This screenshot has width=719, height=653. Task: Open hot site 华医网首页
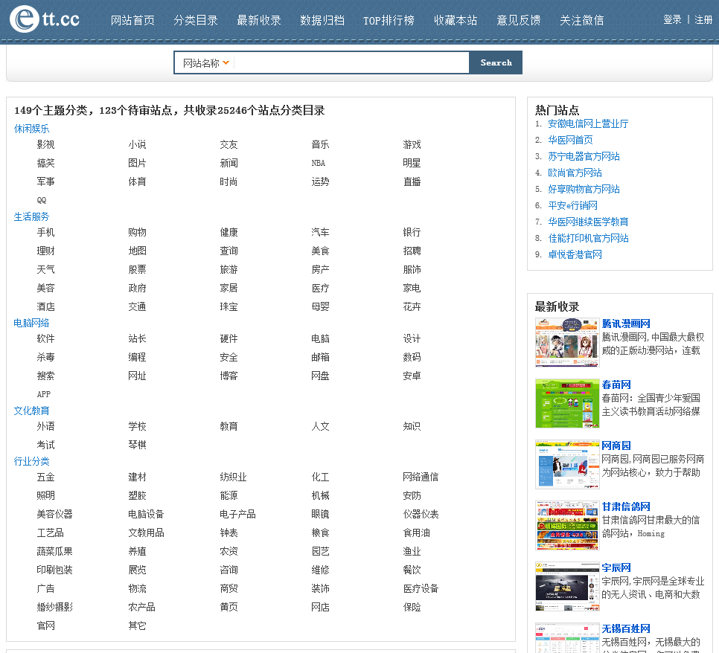pyautogui.click(x=570, y=140)
